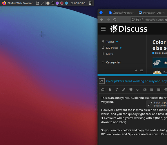Click the plus icon at the sidebar bottom
Screen dimensions: 167x145
click(x=136, y=70)
